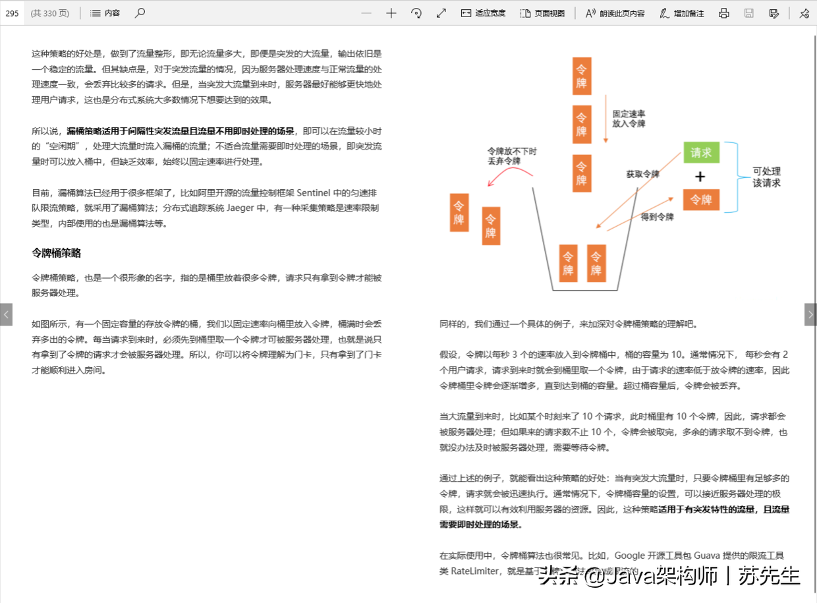Click the total page count text 共 330 页
Screen dimensions: 817x603
50,13
